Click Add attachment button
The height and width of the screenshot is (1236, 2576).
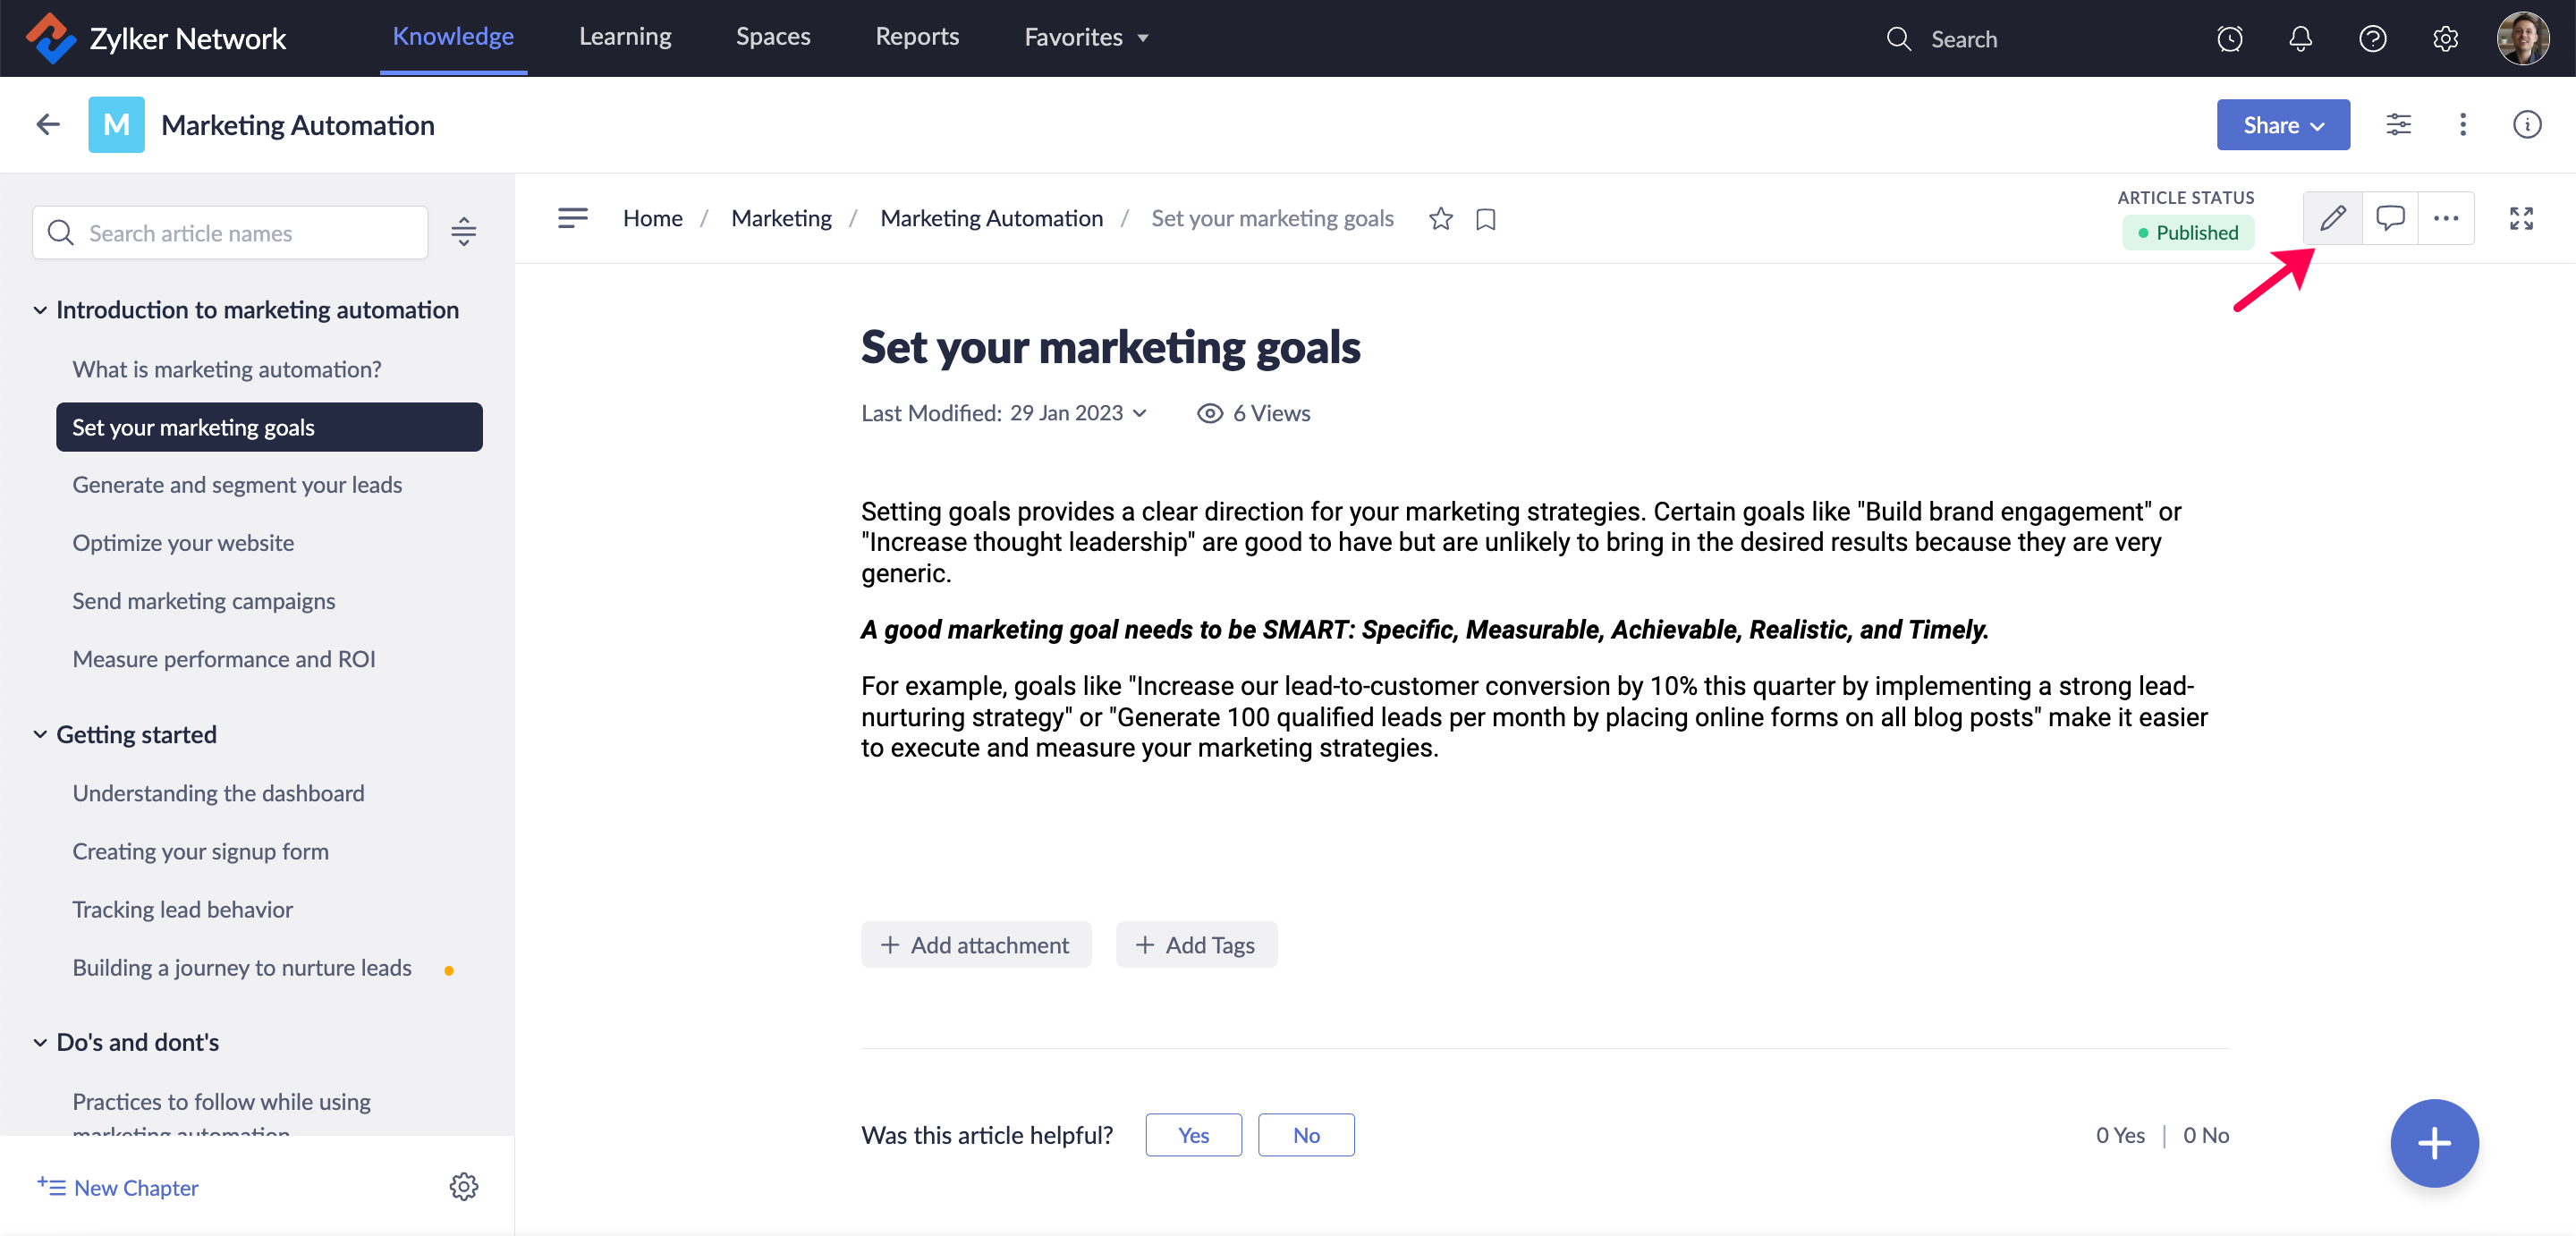(975, 945)
